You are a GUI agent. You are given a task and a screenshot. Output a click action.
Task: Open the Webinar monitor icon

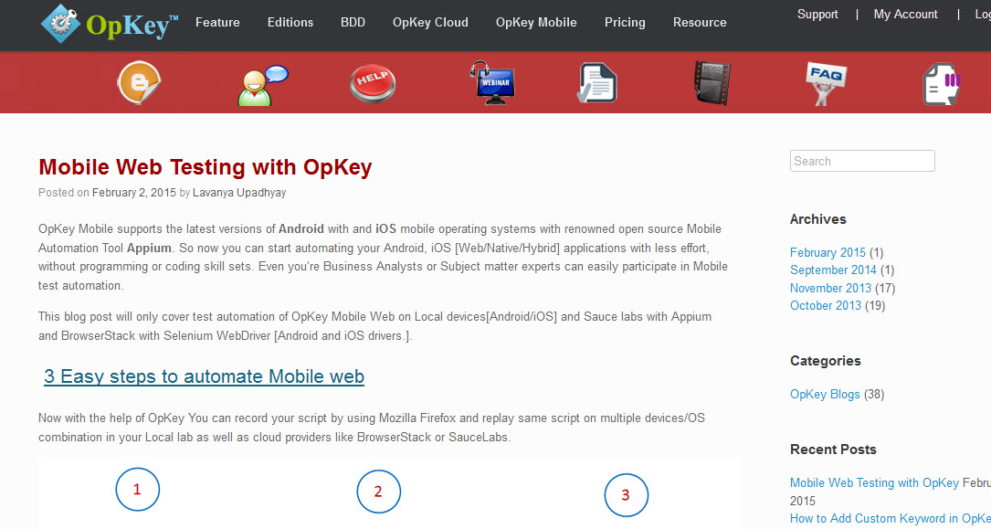point(492,83)
